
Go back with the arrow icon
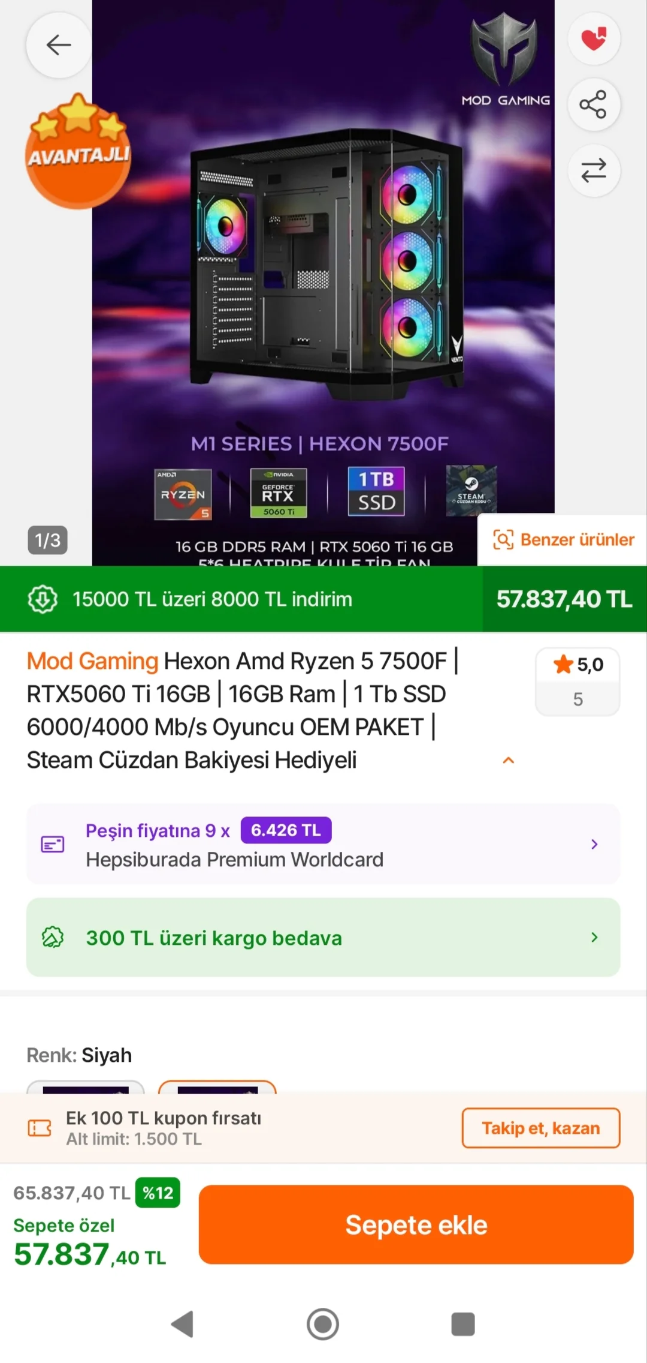(x=59, y=45)
